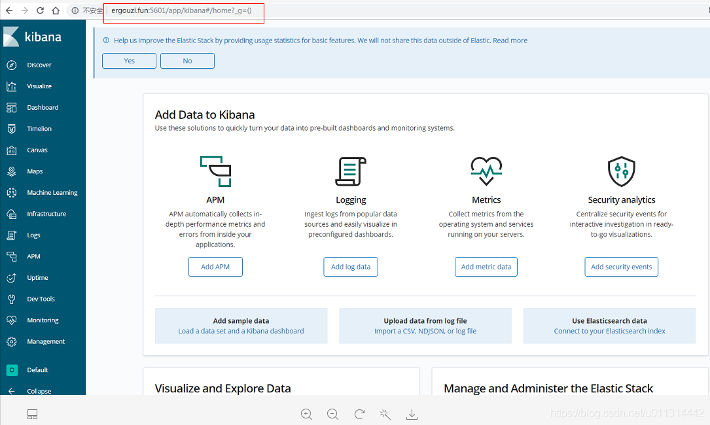Select the Discover menu label
Viewport: 710px width, 425px height.
tap(39, 65)
